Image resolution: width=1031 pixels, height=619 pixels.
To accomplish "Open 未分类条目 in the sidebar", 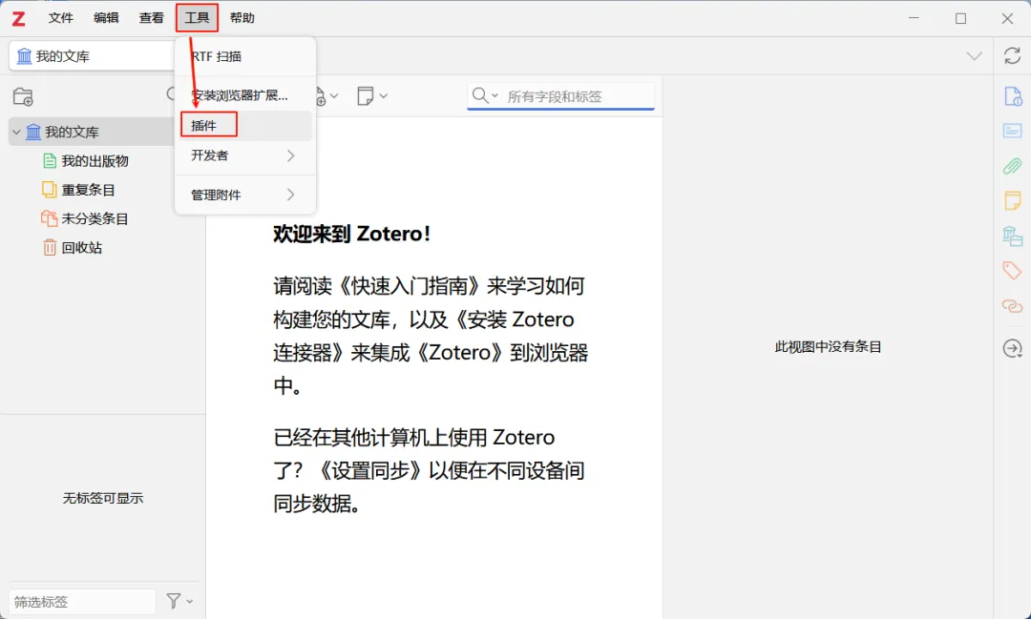I will (95, 218).
